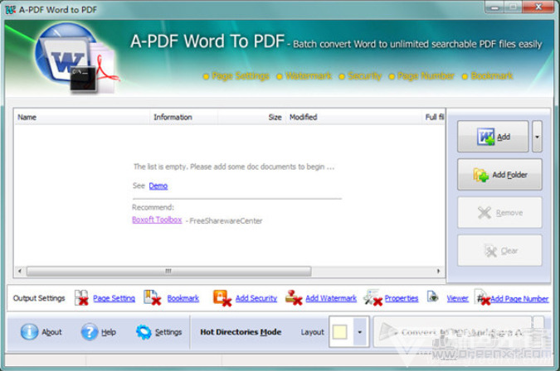Click the Settings gear icon
560x371 pixels.
(144, 332)
